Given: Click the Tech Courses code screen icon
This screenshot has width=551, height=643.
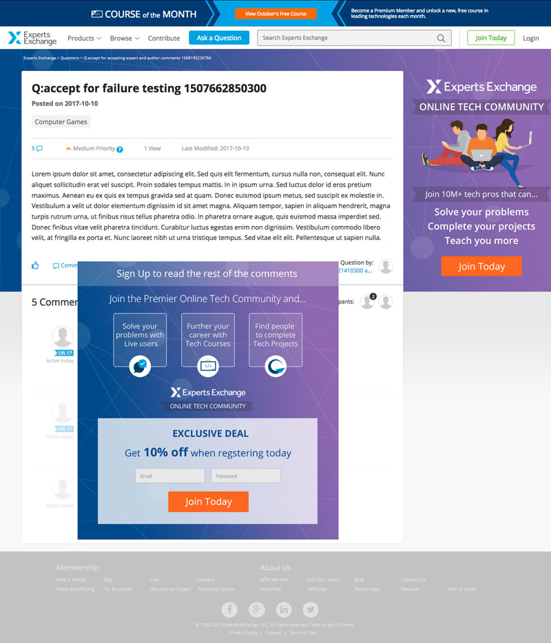Looking at the screenshot, I should (x=208, y=366).
